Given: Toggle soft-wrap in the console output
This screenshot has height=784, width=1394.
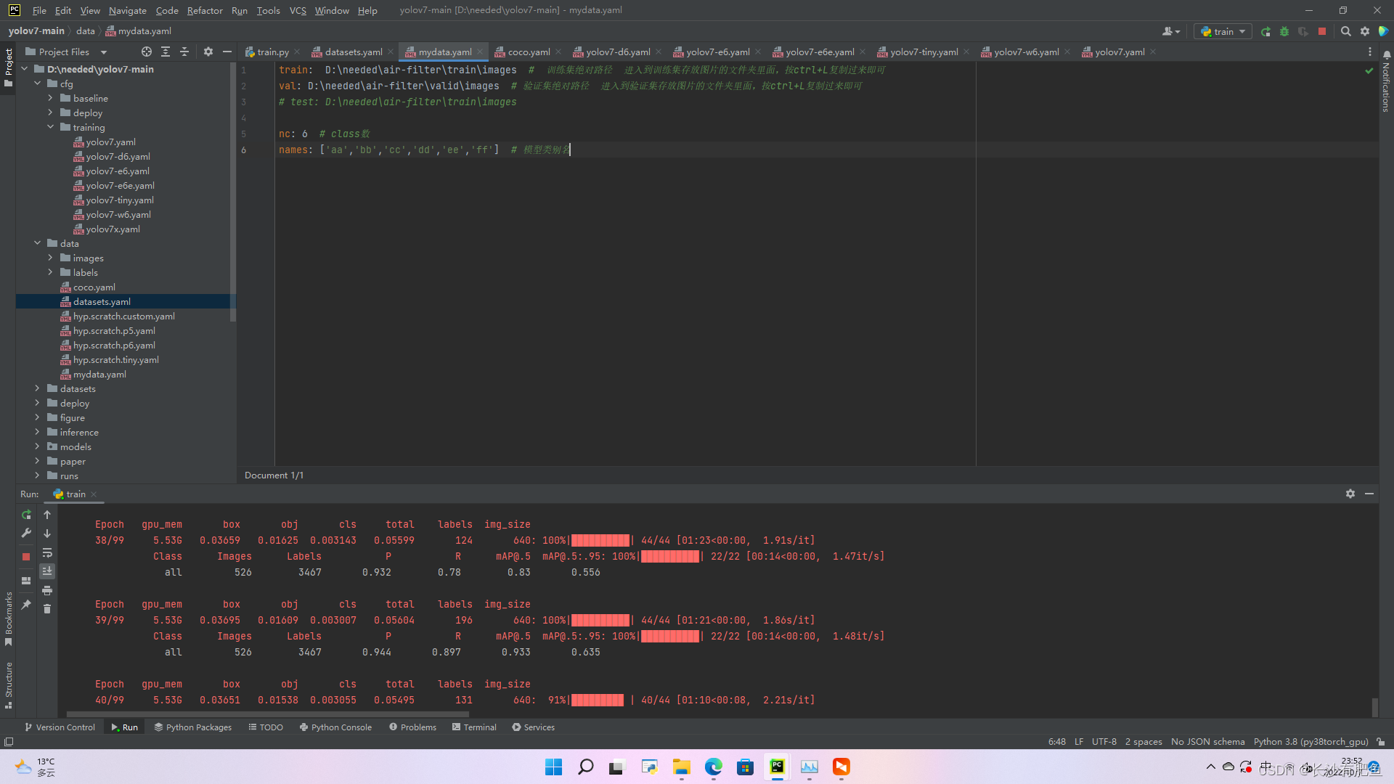Looking at the screenshot, I should 47,553.
